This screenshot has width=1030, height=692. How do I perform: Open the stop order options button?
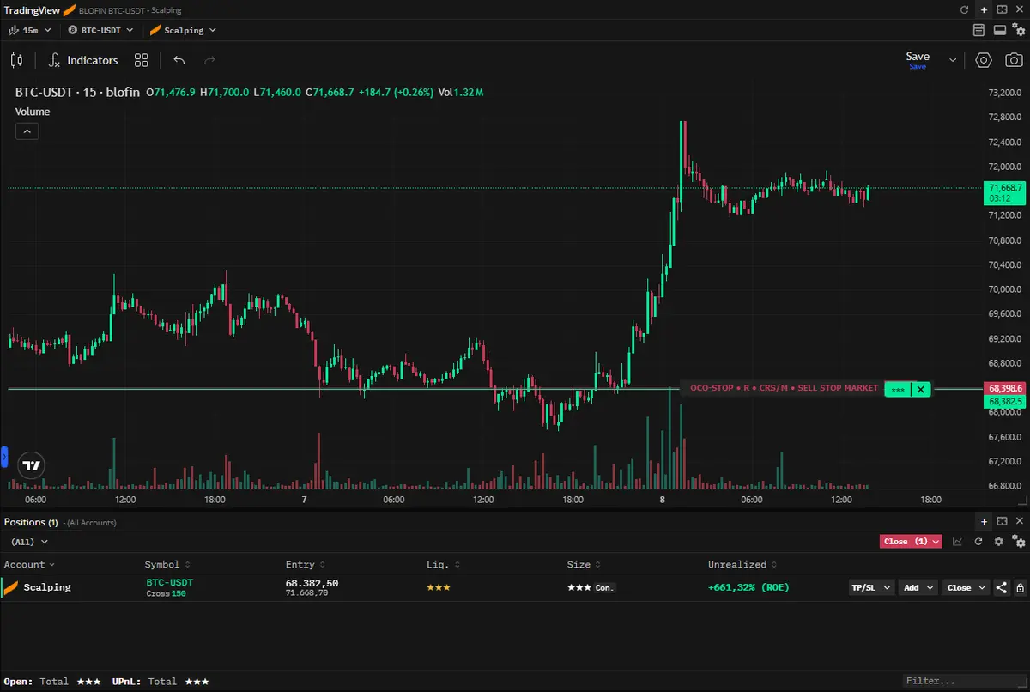tap(898, 389)
